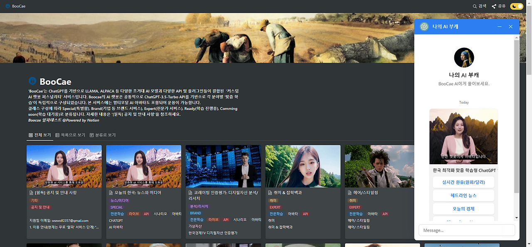The width and height of the screenshot is (532, 247).
Task: Select the 오늘의 경제 chat button
Action: click(463, 209)
